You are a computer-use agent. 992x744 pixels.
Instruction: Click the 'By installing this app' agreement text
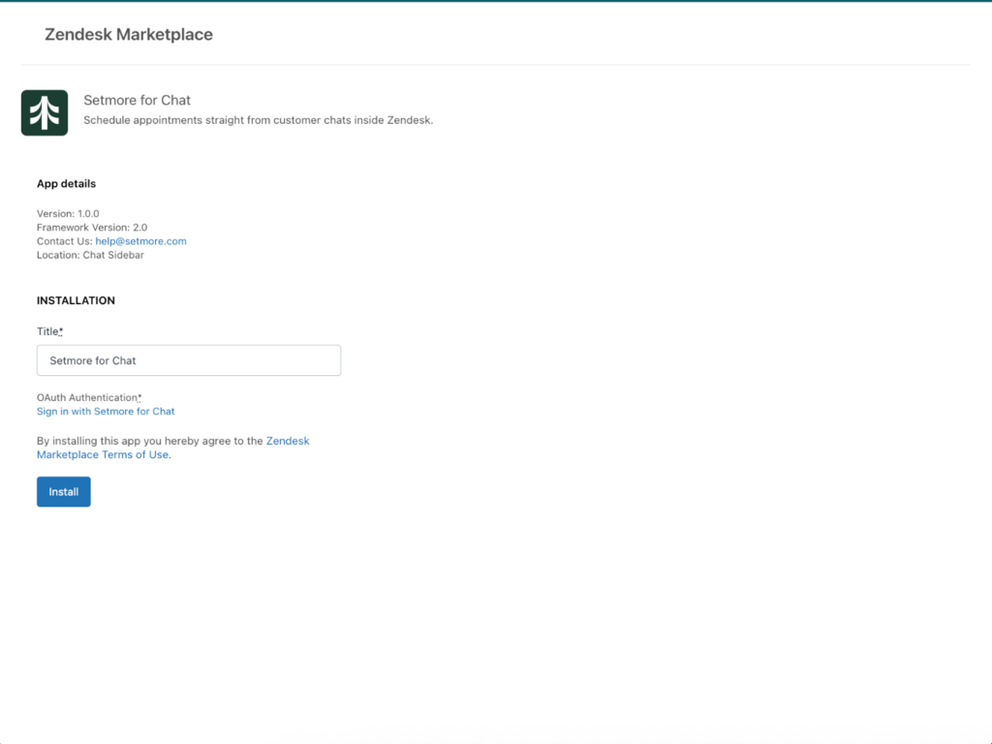pyautogui.click(x=149, y=441)
